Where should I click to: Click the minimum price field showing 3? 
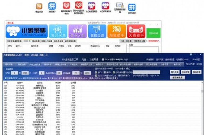14,73
